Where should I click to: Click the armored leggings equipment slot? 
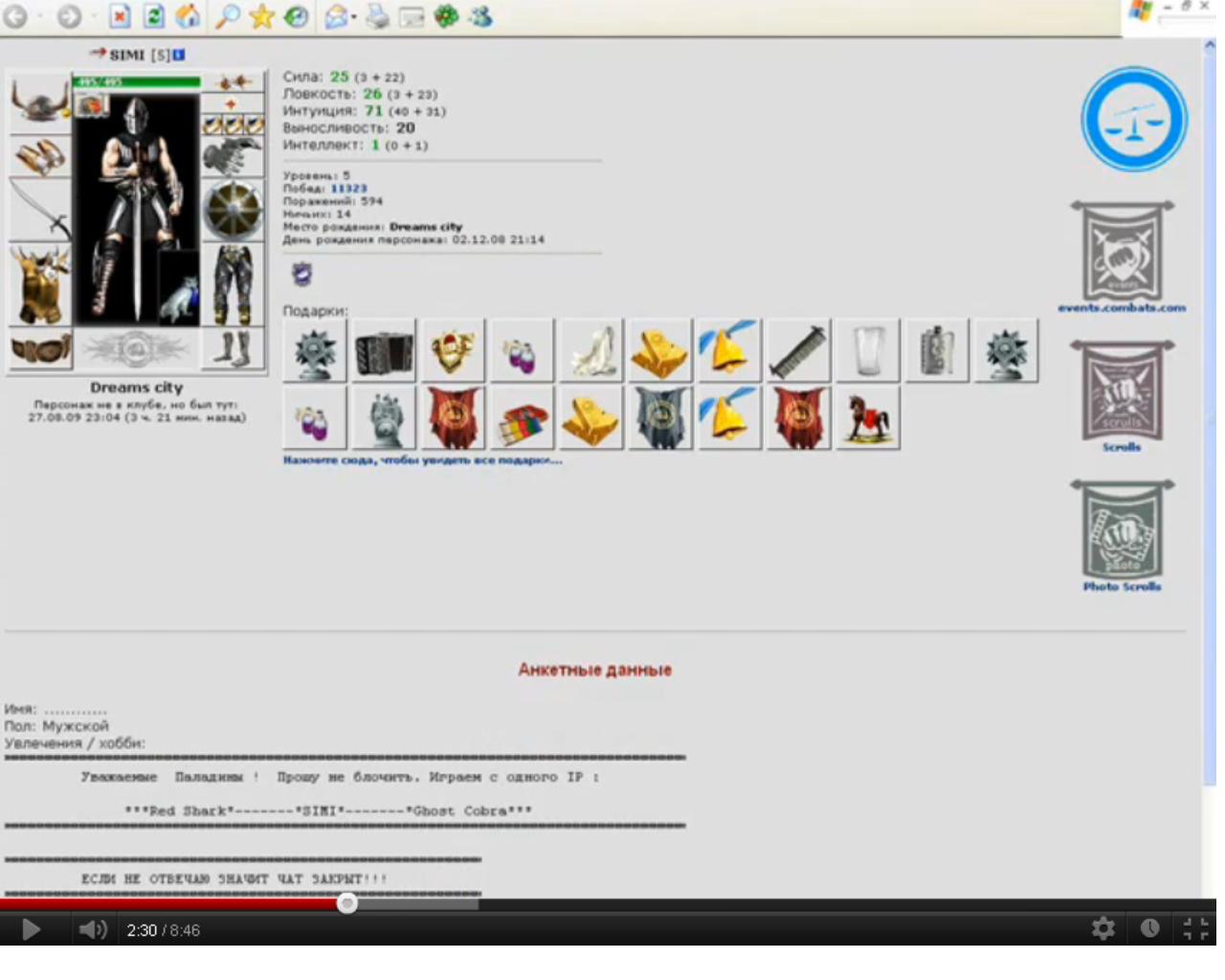coord(233,285)
